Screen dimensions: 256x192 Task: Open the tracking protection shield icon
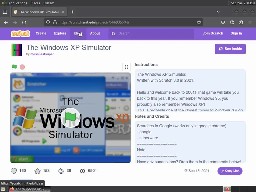(48, 22)
